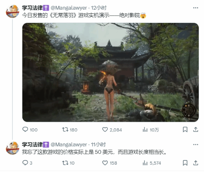Play the game footage video thumbnail

[x=111, y=72]
